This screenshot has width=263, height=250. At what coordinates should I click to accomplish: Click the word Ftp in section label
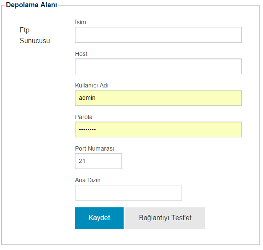pyautogui.click(x=24, y=30)
